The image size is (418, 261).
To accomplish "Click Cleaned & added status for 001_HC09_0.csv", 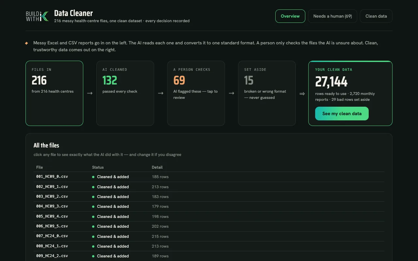I will [x=110, y=177].
